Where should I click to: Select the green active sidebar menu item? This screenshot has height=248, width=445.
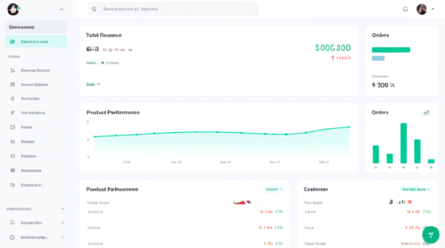36,42
